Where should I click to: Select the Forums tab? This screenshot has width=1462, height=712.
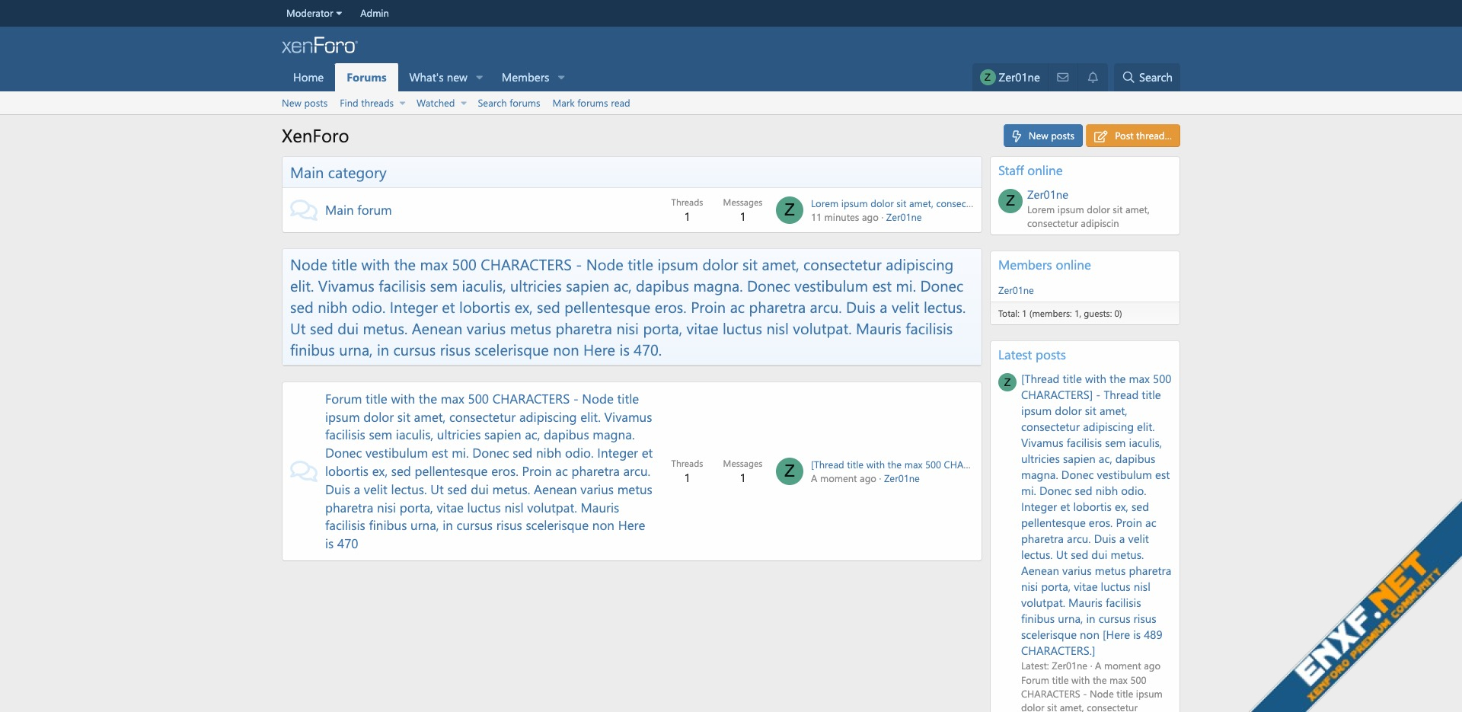point(366,78)
